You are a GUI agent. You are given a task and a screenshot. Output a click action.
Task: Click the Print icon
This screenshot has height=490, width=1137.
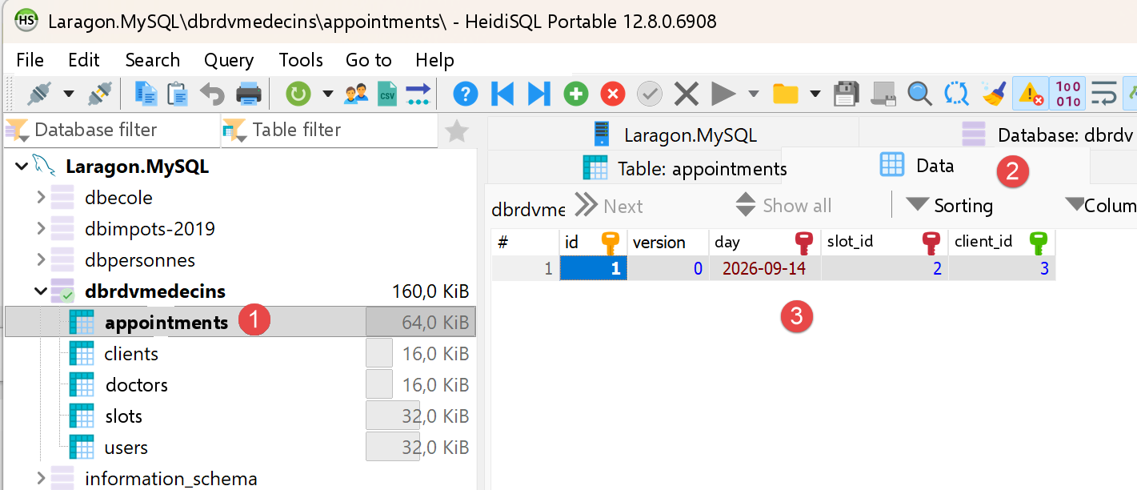[249, 94]
